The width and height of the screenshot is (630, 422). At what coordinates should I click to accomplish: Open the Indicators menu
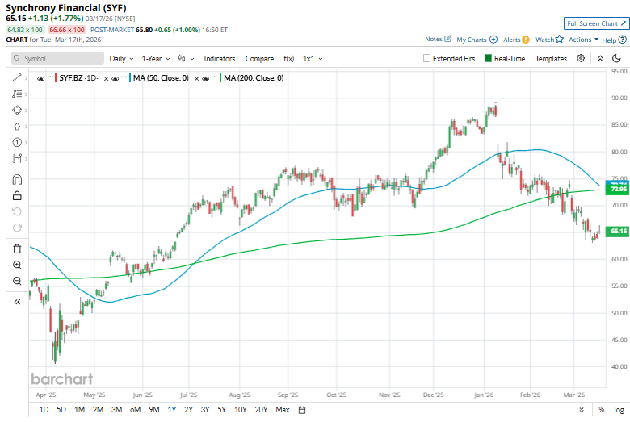coord(220,59)
